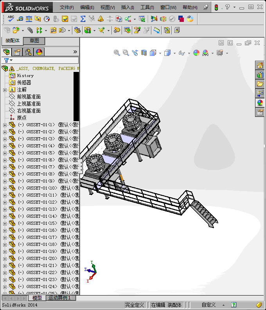266x310 pixels.
Task: Open the Apply Scene dropdown arrow
Action: [x=212, y=53]
